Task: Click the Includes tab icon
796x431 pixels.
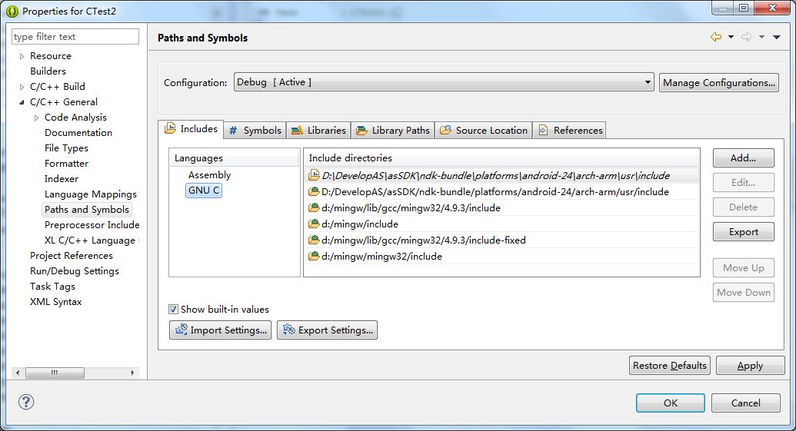Action: click(x=171, y=128)
